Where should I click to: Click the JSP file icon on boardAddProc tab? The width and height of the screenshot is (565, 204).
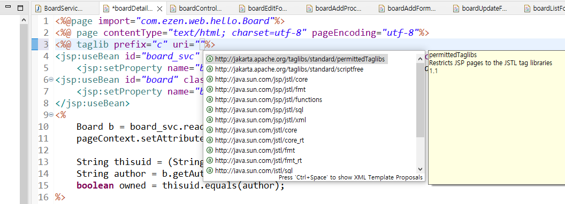click(x=310, y=8)
